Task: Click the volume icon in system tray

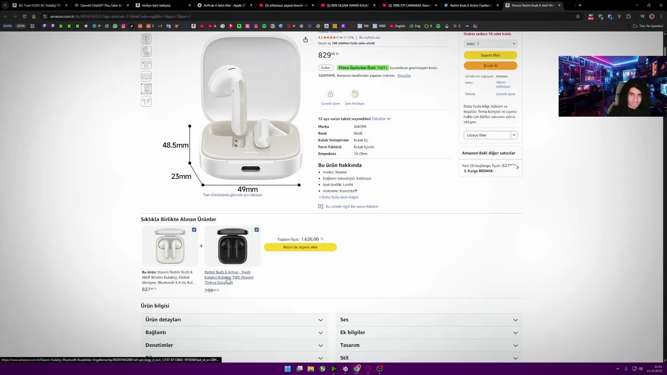Action: click(640, 369)
